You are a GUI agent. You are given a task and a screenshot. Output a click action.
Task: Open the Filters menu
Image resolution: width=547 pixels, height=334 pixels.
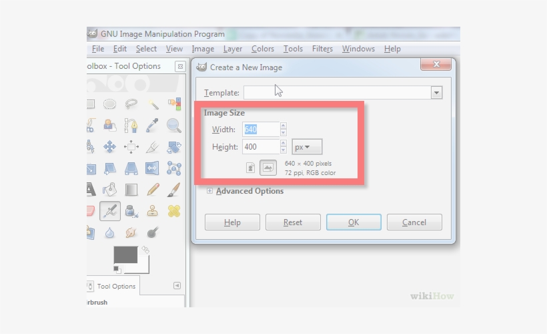click(x=322, y=49)
